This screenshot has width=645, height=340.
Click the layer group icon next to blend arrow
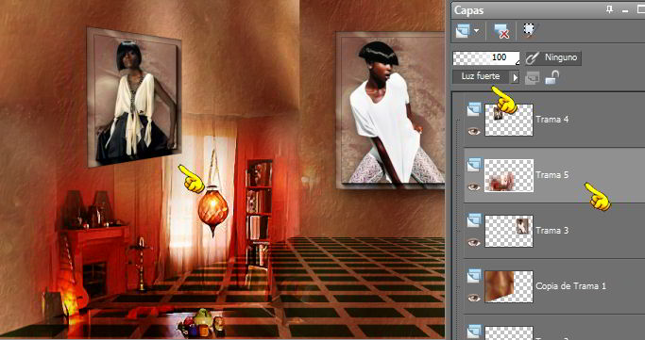point(533,77)
